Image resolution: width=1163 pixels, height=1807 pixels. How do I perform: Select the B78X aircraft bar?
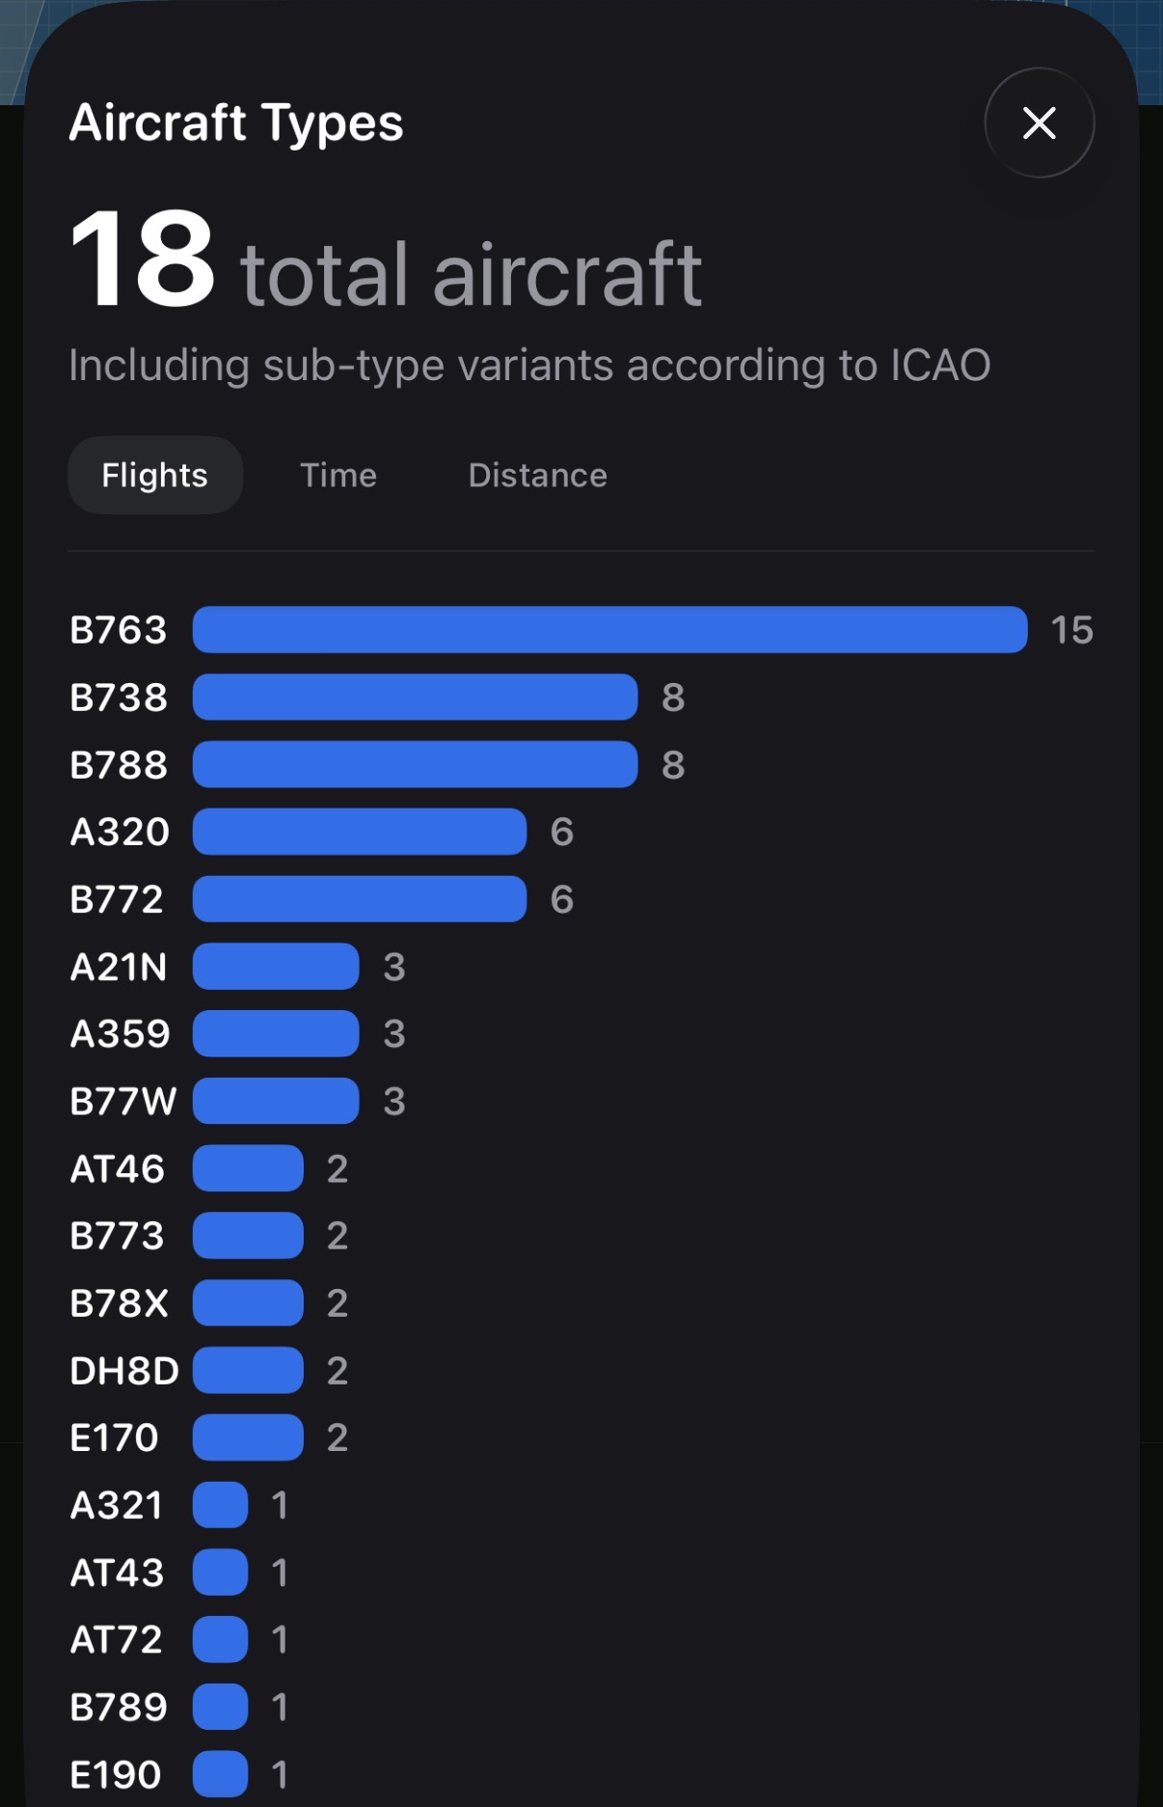pyautogui.click(x=247, y=1303)
